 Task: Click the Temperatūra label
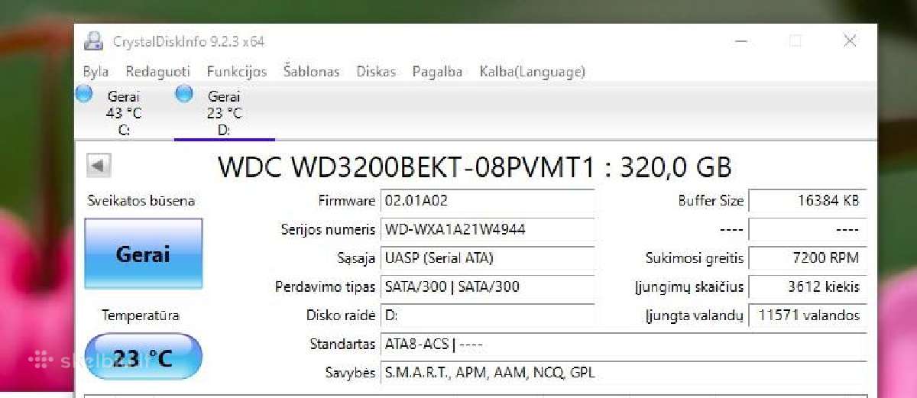click(141, 315)
